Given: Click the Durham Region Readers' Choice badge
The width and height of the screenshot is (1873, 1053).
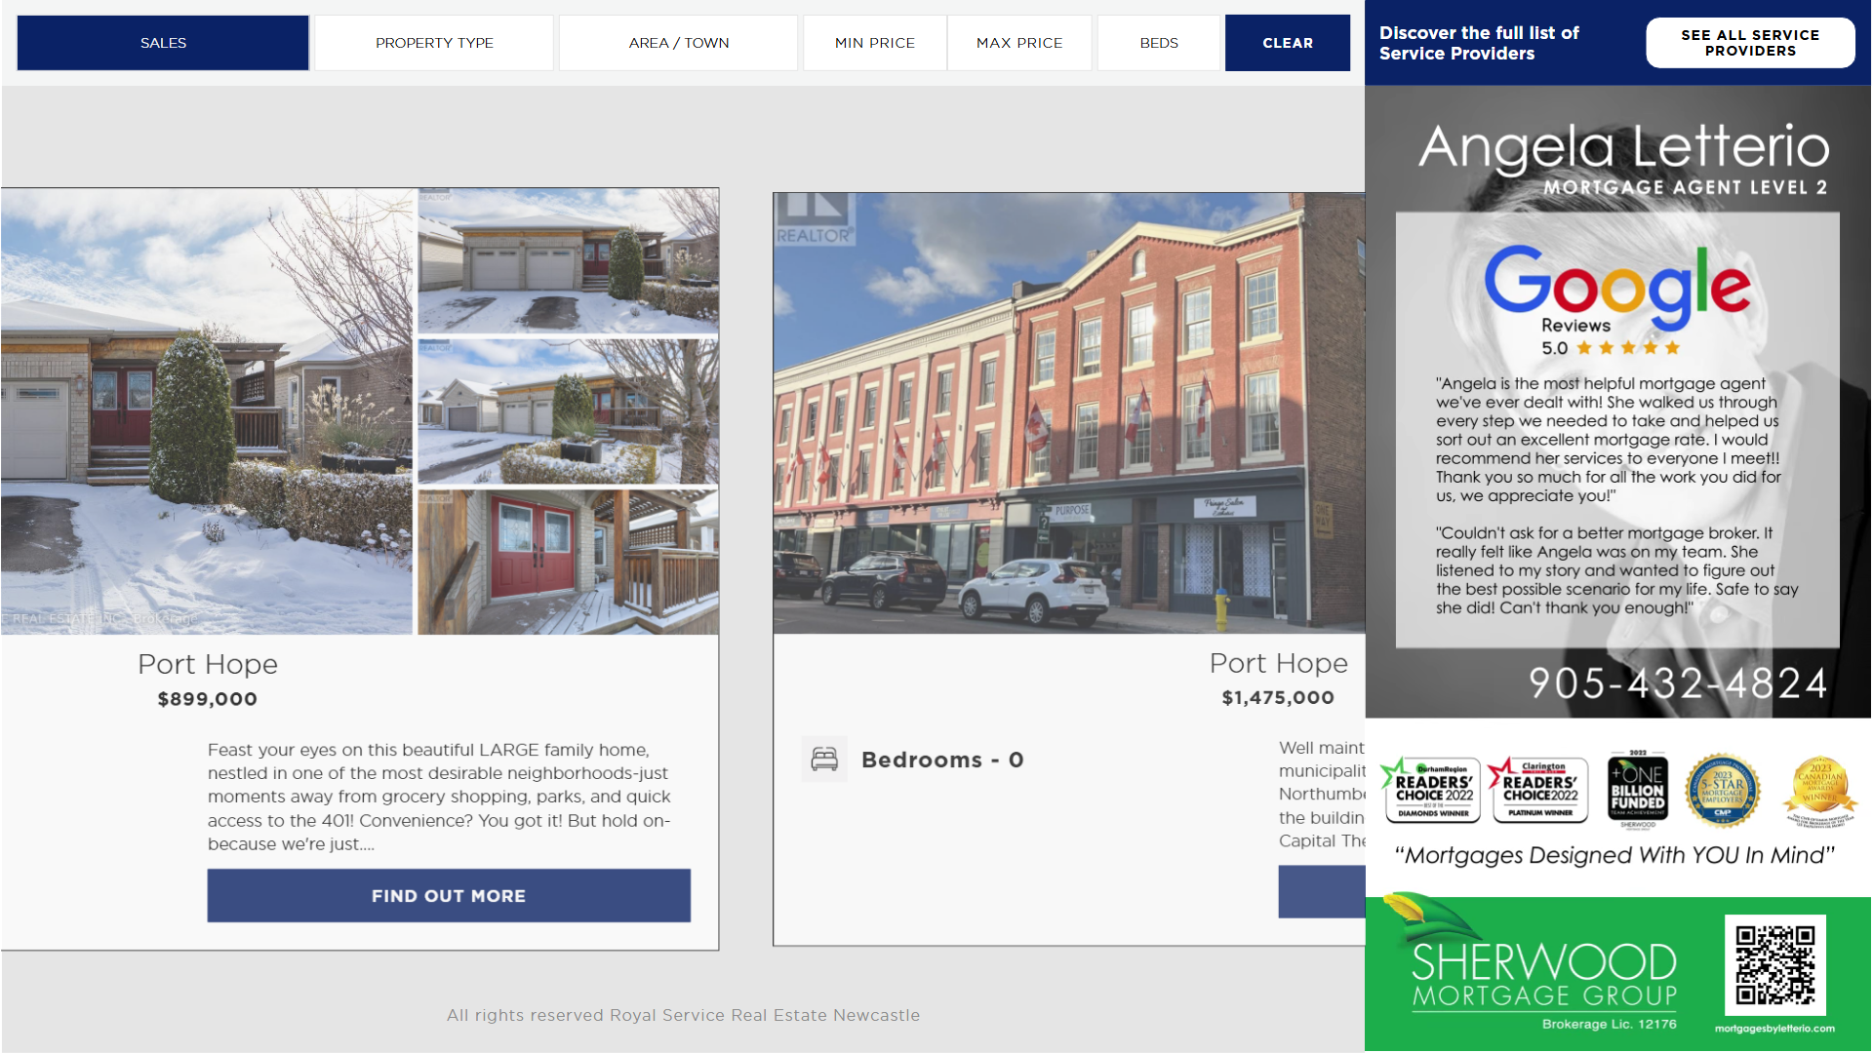Looking at the screenshot, I should 1431,791.
